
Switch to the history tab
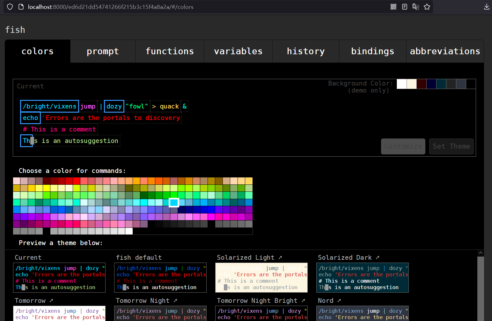tap(305, 51)
